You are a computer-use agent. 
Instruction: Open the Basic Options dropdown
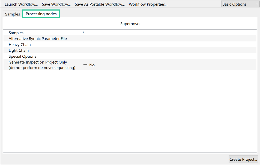coord(240,4)
